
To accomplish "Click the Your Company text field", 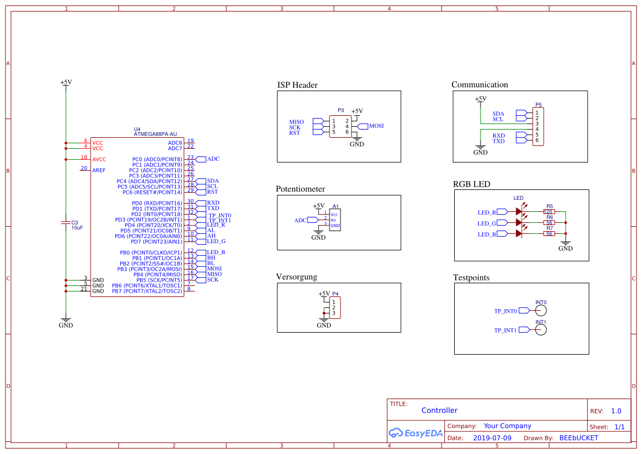I will (x=507, y=426).
